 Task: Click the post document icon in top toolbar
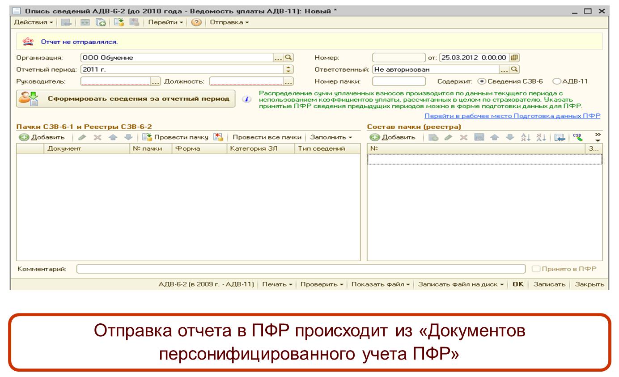pyautogui.click(x=119, y=22)
